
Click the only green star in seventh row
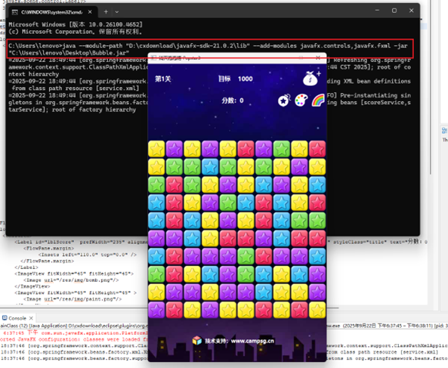point(246,256)
